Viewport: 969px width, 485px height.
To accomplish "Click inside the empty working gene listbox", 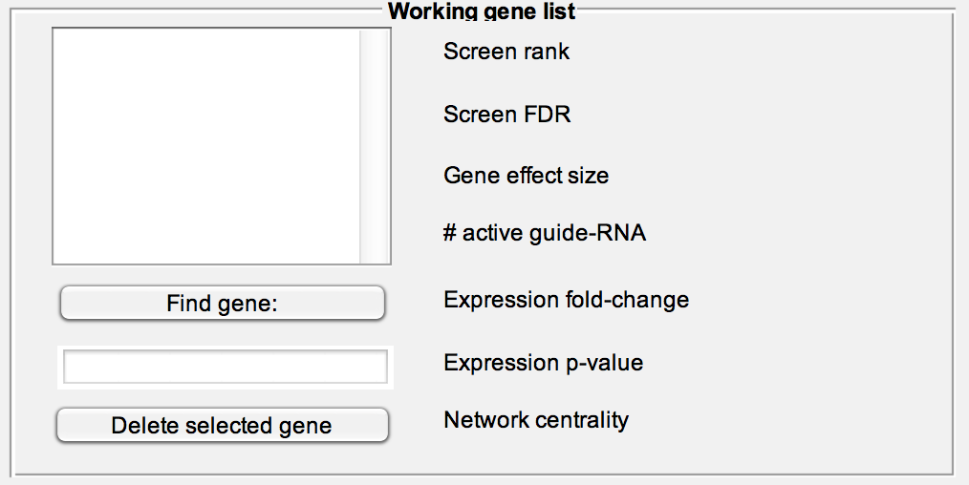I will click(206, 145).
